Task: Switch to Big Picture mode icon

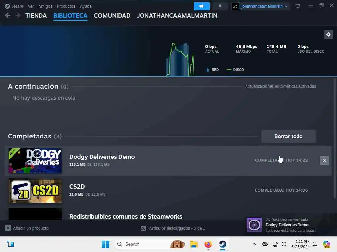Action: coord(298,6)
